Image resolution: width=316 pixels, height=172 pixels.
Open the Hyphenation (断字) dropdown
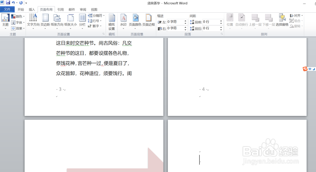(95, 26)
